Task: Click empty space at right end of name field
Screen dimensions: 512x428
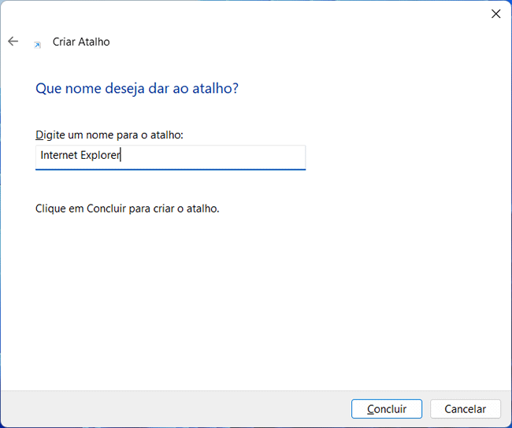Action: point(236,156)
